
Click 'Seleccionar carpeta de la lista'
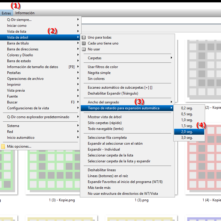(x=127, y=155)
